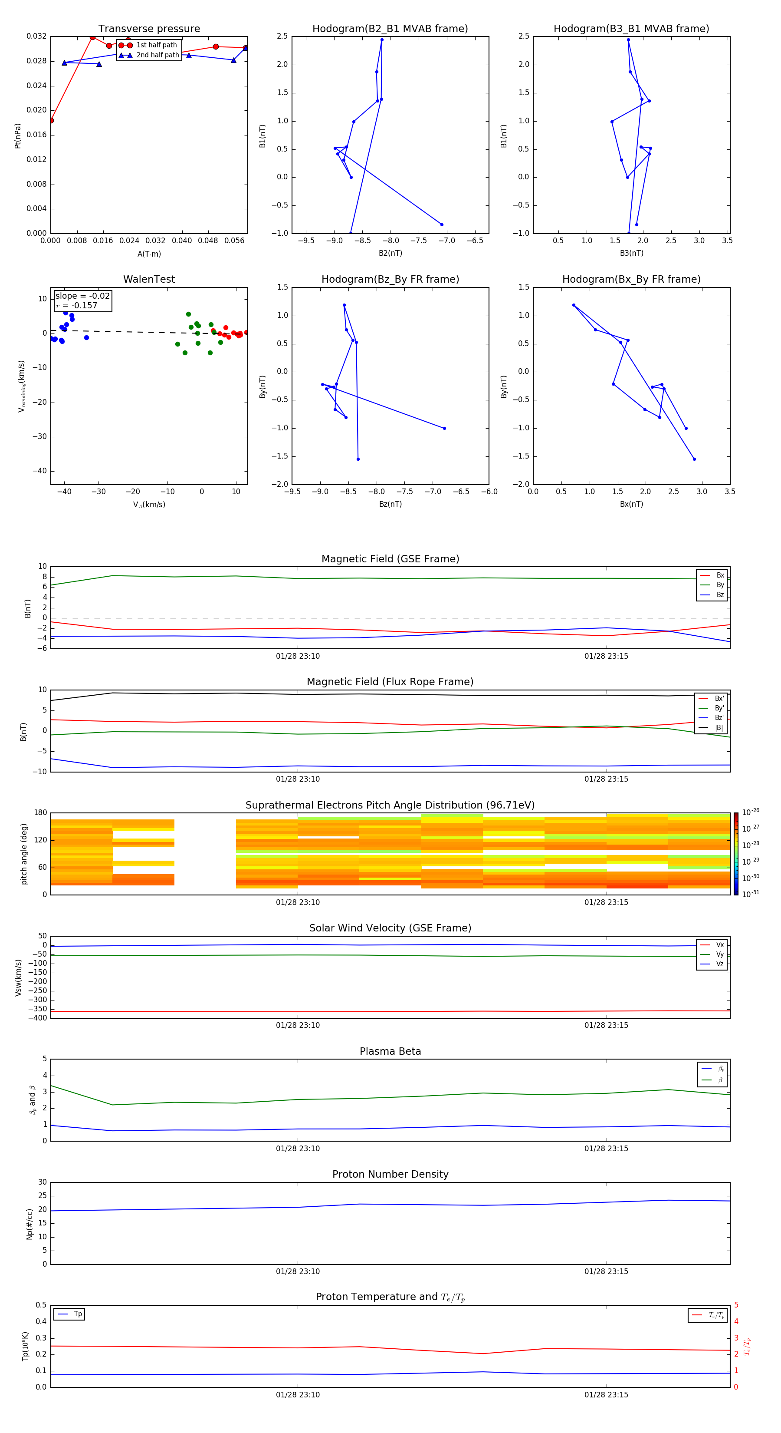The image size is (781, 1433).
Task: Click 'Bx(nT)' x-axis label
Action: point(631,504)
